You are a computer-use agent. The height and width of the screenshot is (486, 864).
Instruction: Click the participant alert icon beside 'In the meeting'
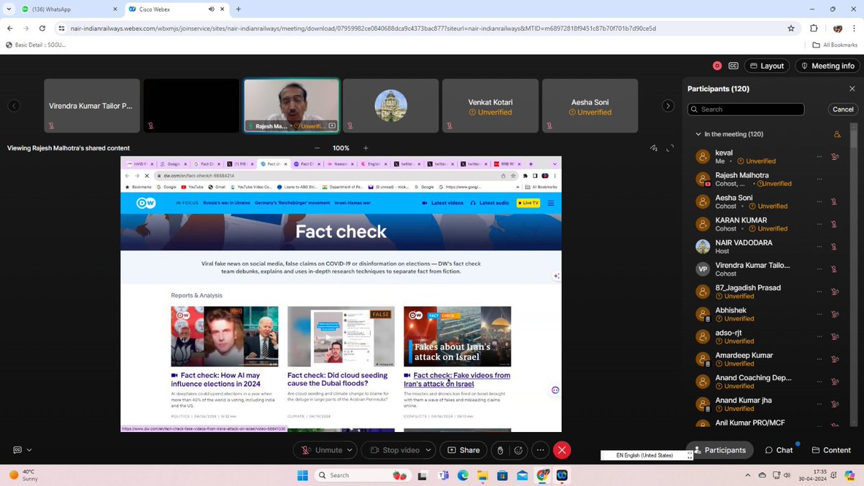point(837,134)
